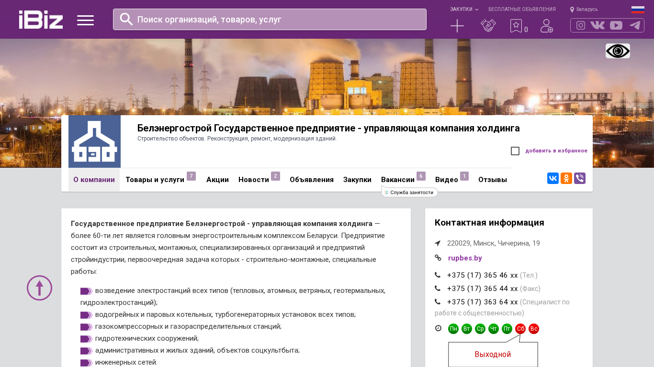Open the handshake partnership icon
Image resolution: width=654 pixels, height=367 pixels.
pos(488,26)
